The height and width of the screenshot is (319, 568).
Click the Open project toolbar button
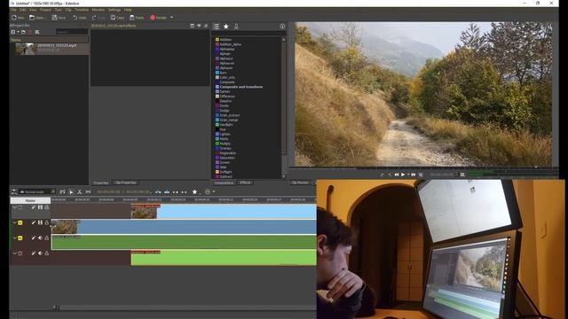coord(37,18)
